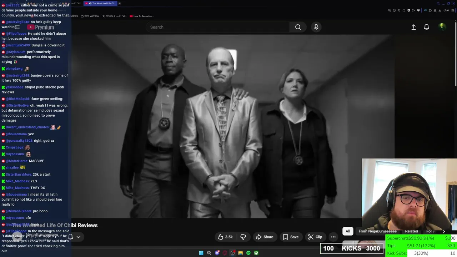This screenshot has height=257, width=457.
Task: Click chat username SisterBarryMore
Action: tap(19, 175)
